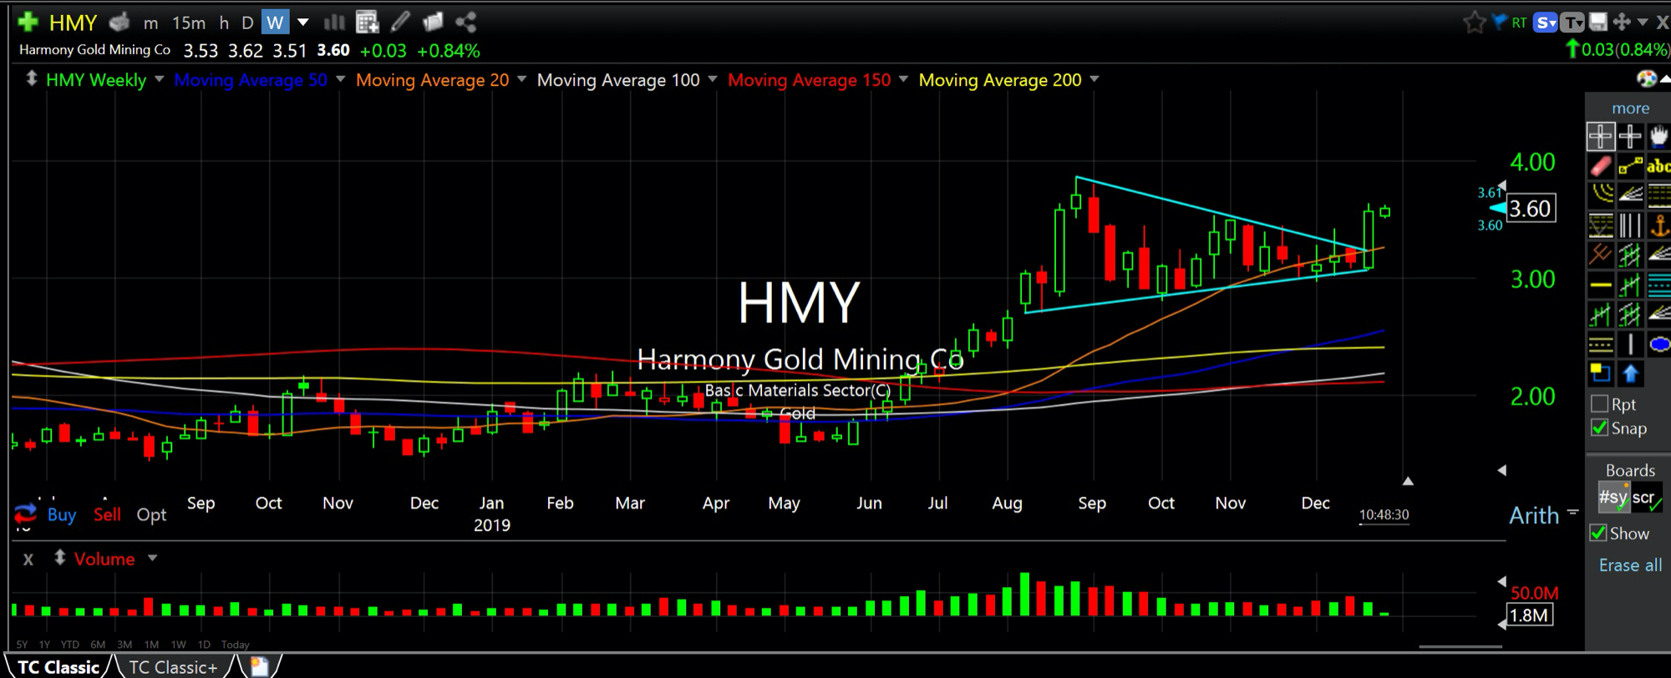Select the abc text annotation tool
1671x678 pixels.
1658,166
